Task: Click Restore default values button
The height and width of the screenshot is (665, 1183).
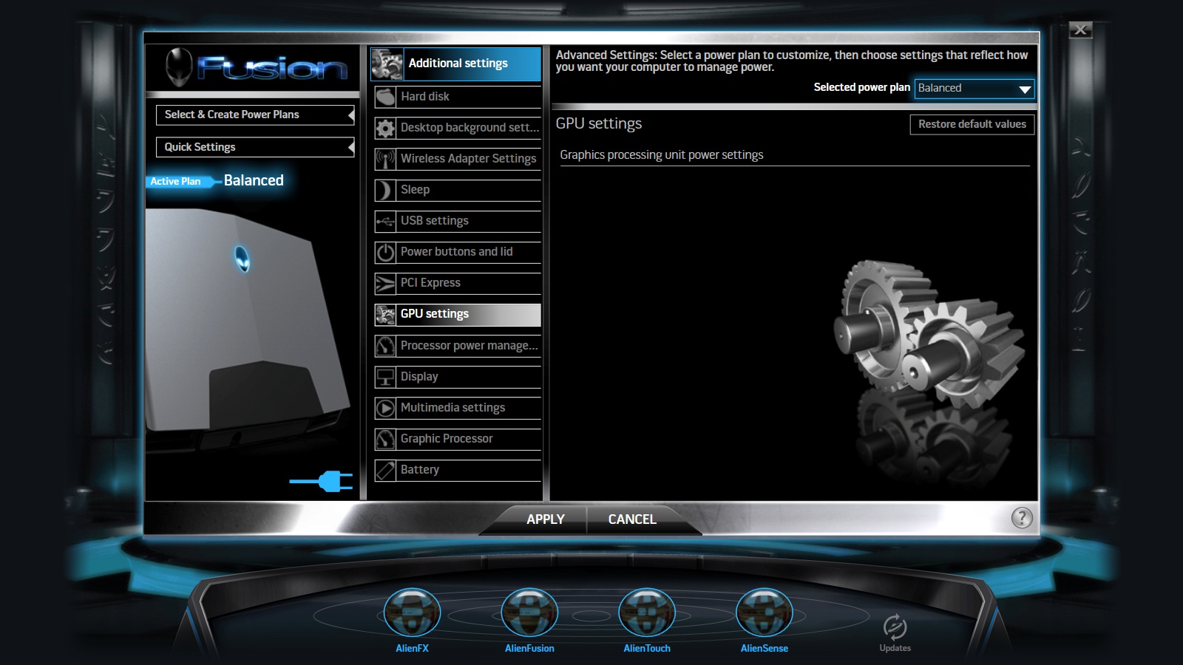Action: (x=972, y=124)
